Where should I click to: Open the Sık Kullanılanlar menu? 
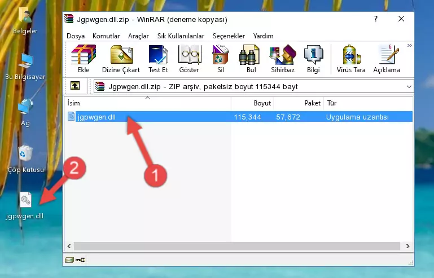tap(181, 36)
